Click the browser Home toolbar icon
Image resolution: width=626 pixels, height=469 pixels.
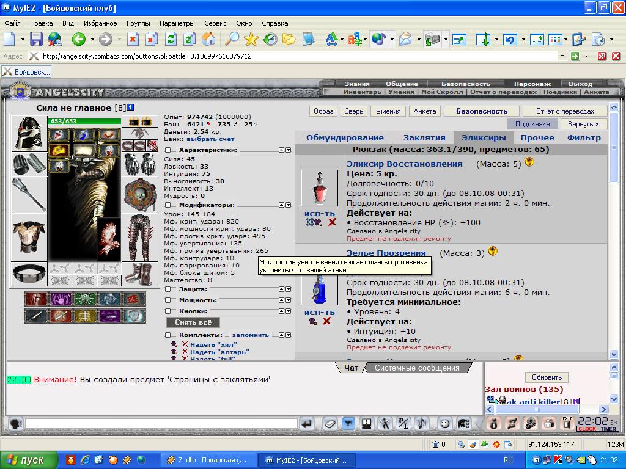click(208, 39)
